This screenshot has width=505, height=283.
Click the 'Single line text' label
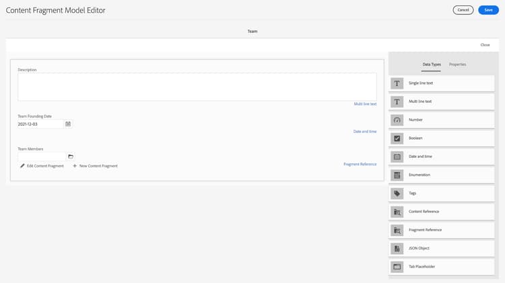point(421,83)
